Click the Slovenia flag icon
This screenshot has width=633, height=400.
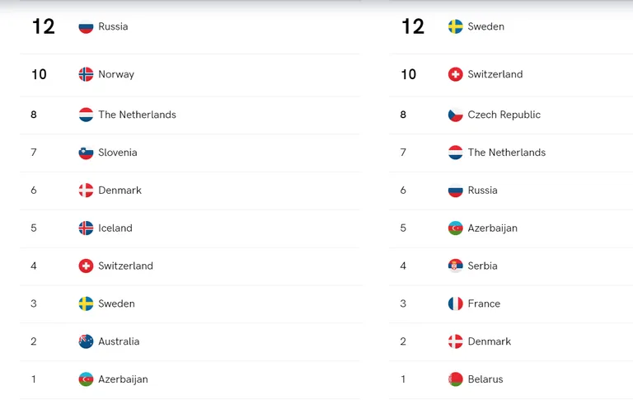(86, 153)
